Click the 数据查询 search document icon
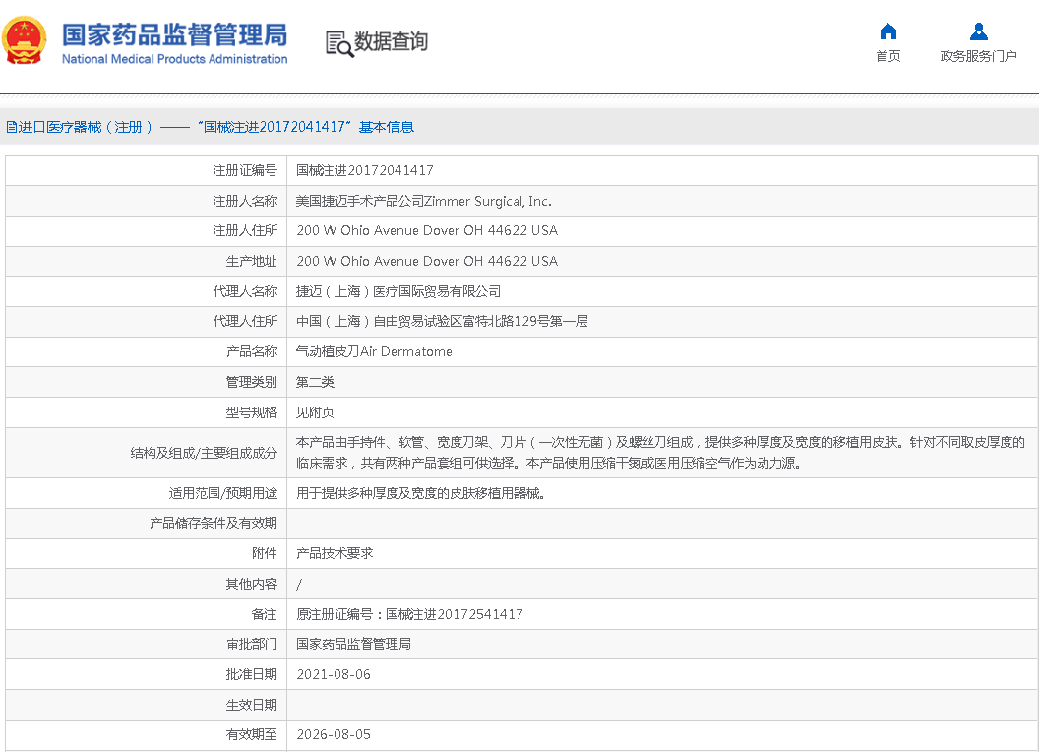The height and width of the screenshot is (752, 1039). click(x=339, y=43)
